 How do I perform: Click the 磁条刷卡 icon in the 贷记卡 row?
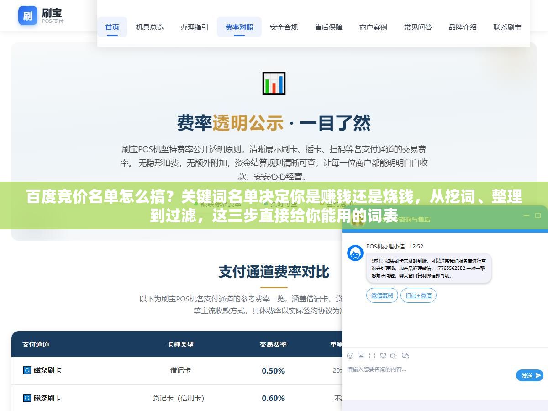(27, 398)
